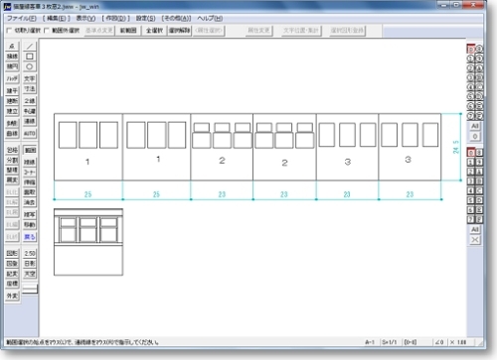Click the [0-0] layer indicator in status bar

pyautogui.click(x=411, y=342)
